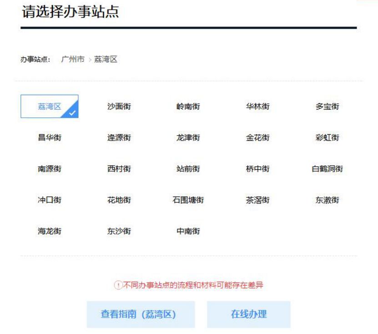Pick 南源街 from the list
Viewport: 378px width, 334px height.
pos(49,169)
